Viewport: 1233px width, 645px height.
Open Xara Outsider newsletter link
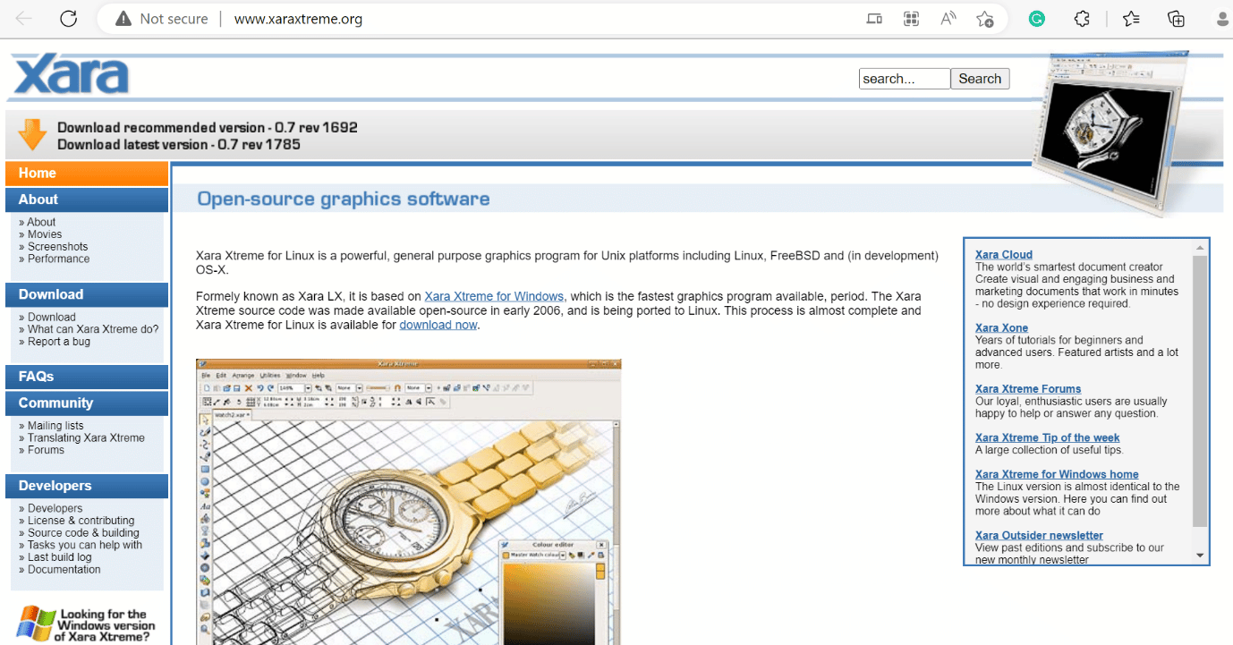coord(1039,535)
